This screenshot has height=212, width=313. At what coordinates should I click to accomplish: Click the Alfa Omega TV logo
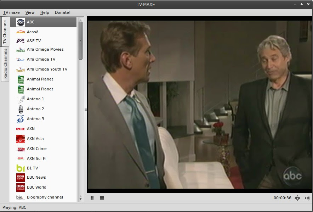(21, 59)
